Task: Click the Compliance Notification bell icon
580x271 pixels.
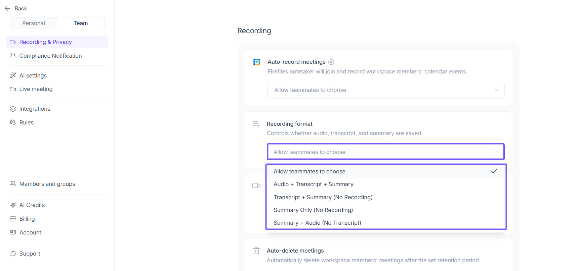Action: point(13,56)
